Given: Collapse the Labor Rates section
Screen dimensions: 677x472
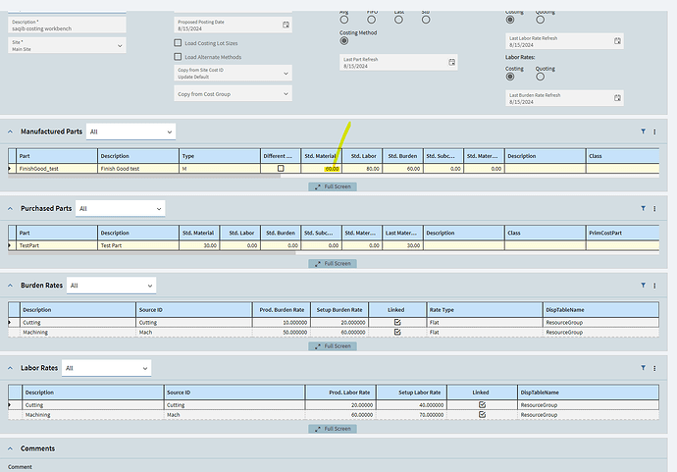Looking at the screenshot, I should click(x=11, y=368).
